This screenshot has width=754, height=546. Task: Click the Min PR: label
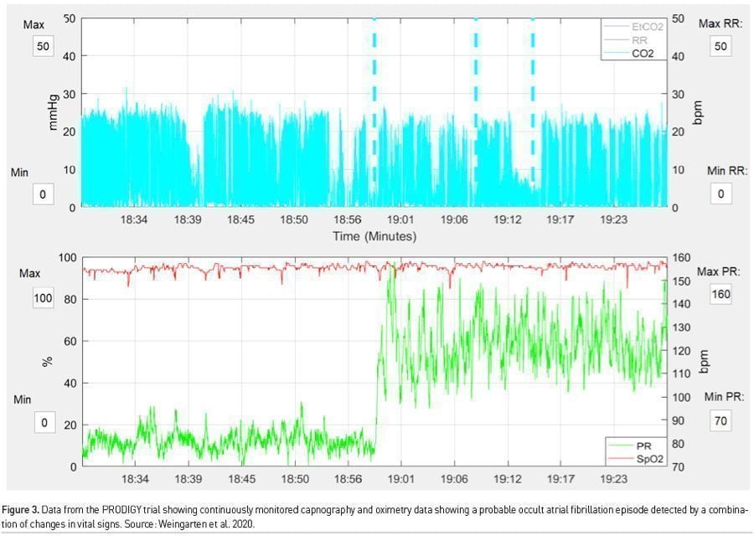click(x=724, y=397)
